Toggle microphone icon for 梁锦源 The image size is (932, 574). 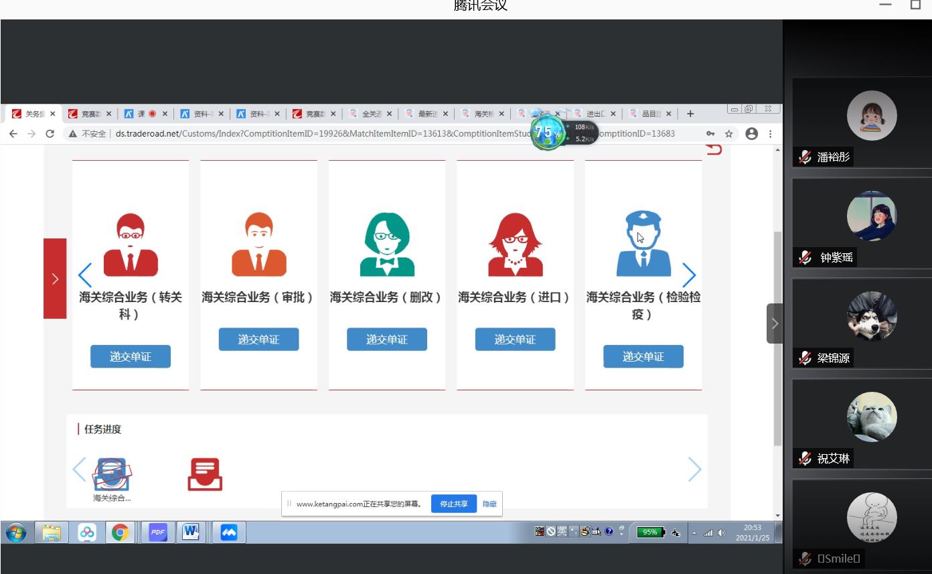pyautogui.click(x=805, y=358)
